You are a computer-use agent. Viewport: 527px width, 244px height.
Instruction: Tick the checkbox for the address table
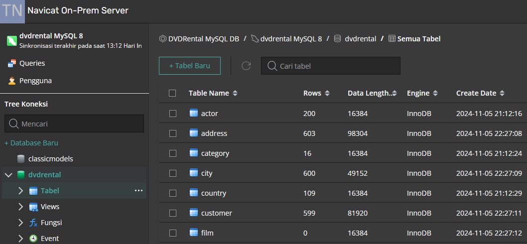172,133
